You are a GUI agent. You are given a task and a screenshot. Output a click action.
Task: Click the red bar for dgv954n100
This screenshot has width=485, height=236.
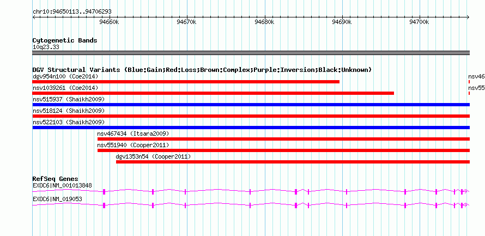click(x=186, y=82)
